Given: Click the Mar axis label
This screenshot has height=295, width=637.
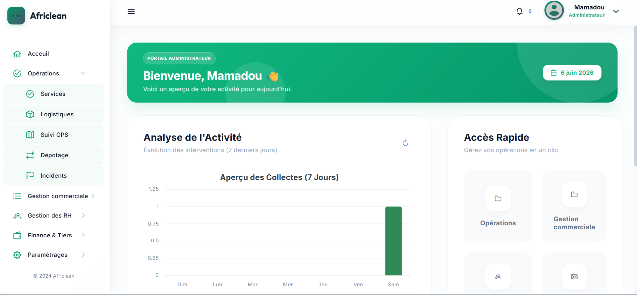Looking at the screenshot, I should click(253, 285).
